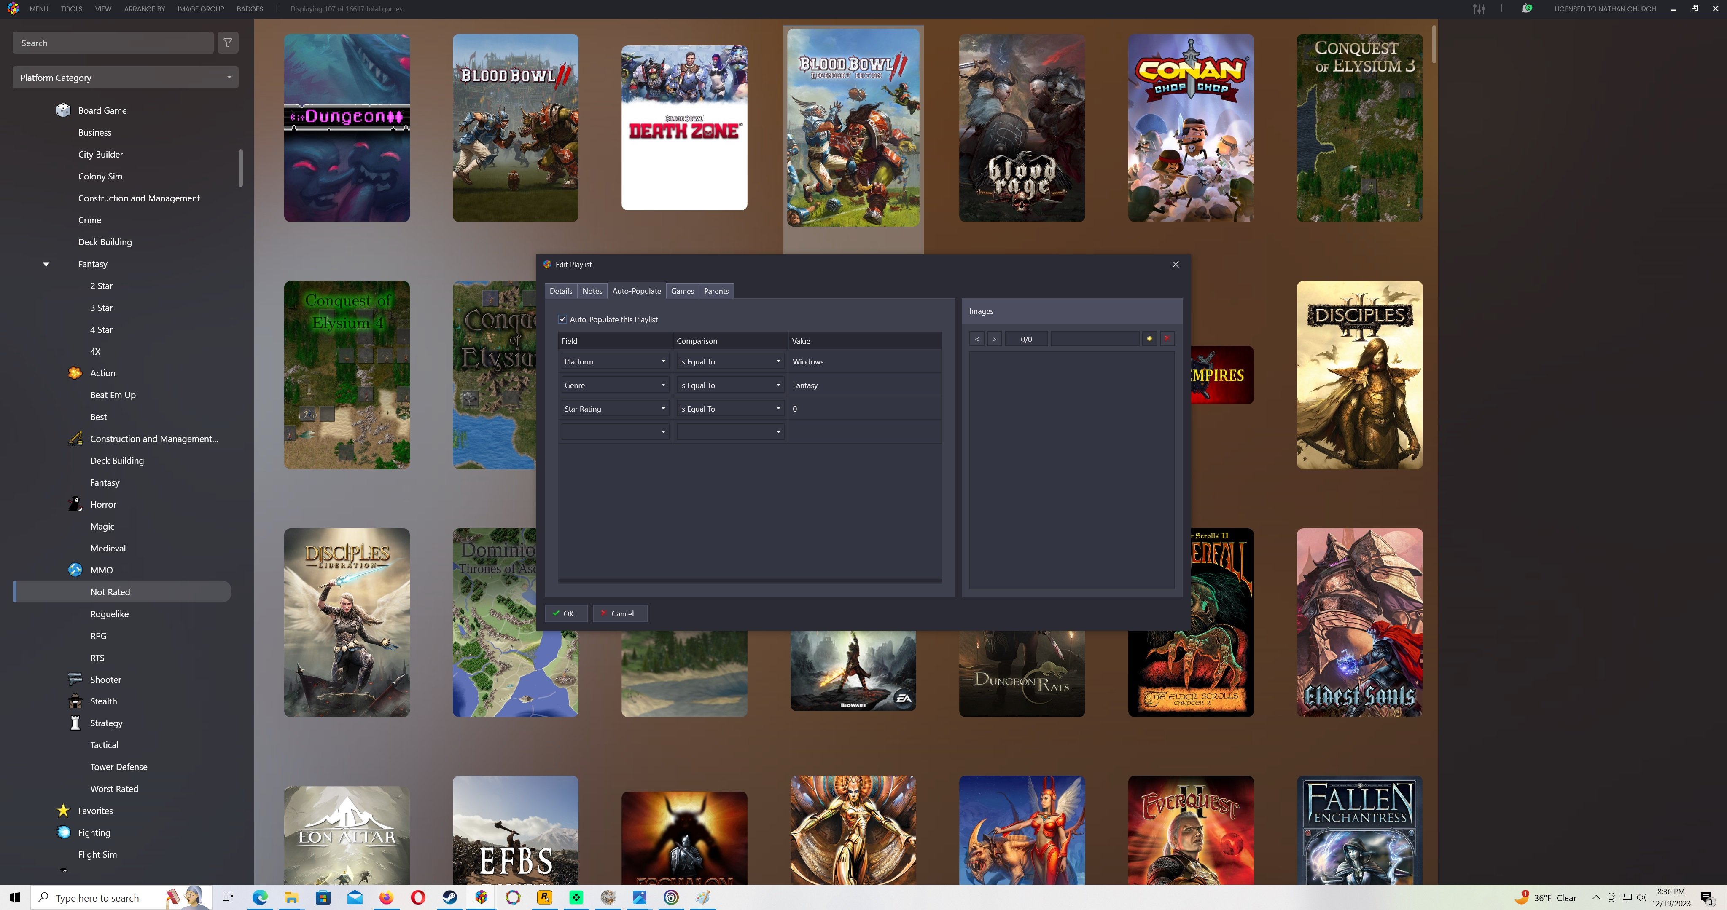Screen dimensions: 1727x910
Task: Toggle Auto-Populate this Playlist checkbox
Action: coord(562,320)
